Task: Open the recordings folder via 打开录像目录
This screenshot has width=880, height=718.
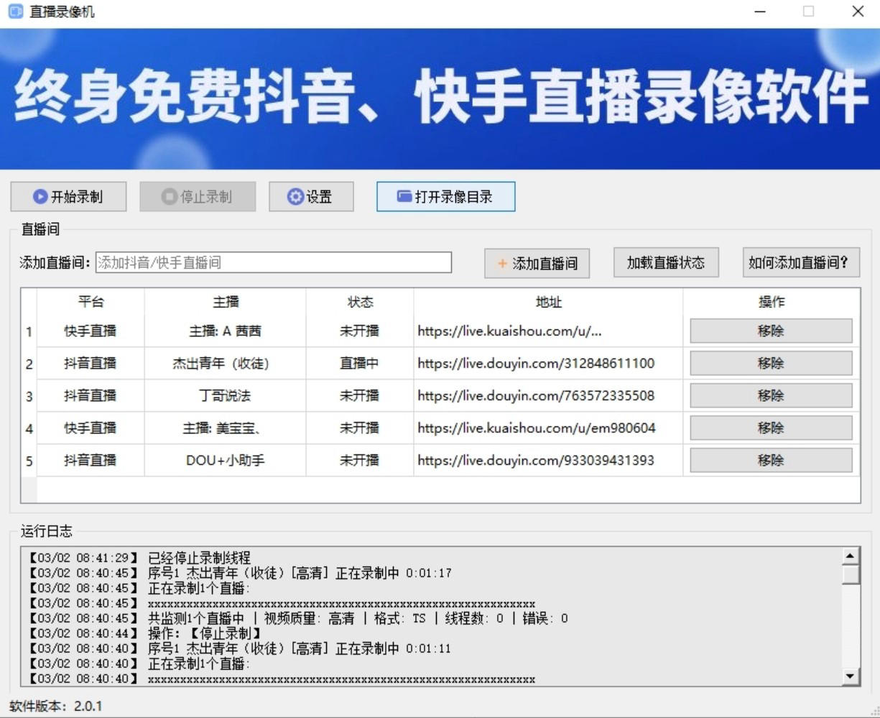Action: tap(445, 196)
